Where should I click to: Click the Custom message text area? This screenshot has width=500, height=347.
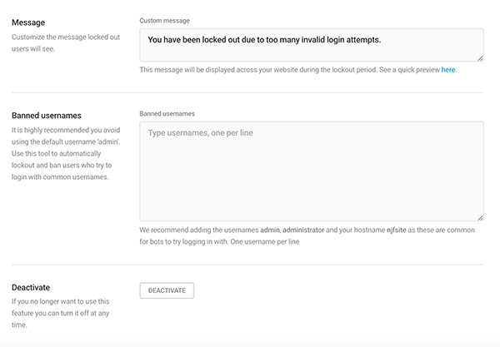point(312,45)
